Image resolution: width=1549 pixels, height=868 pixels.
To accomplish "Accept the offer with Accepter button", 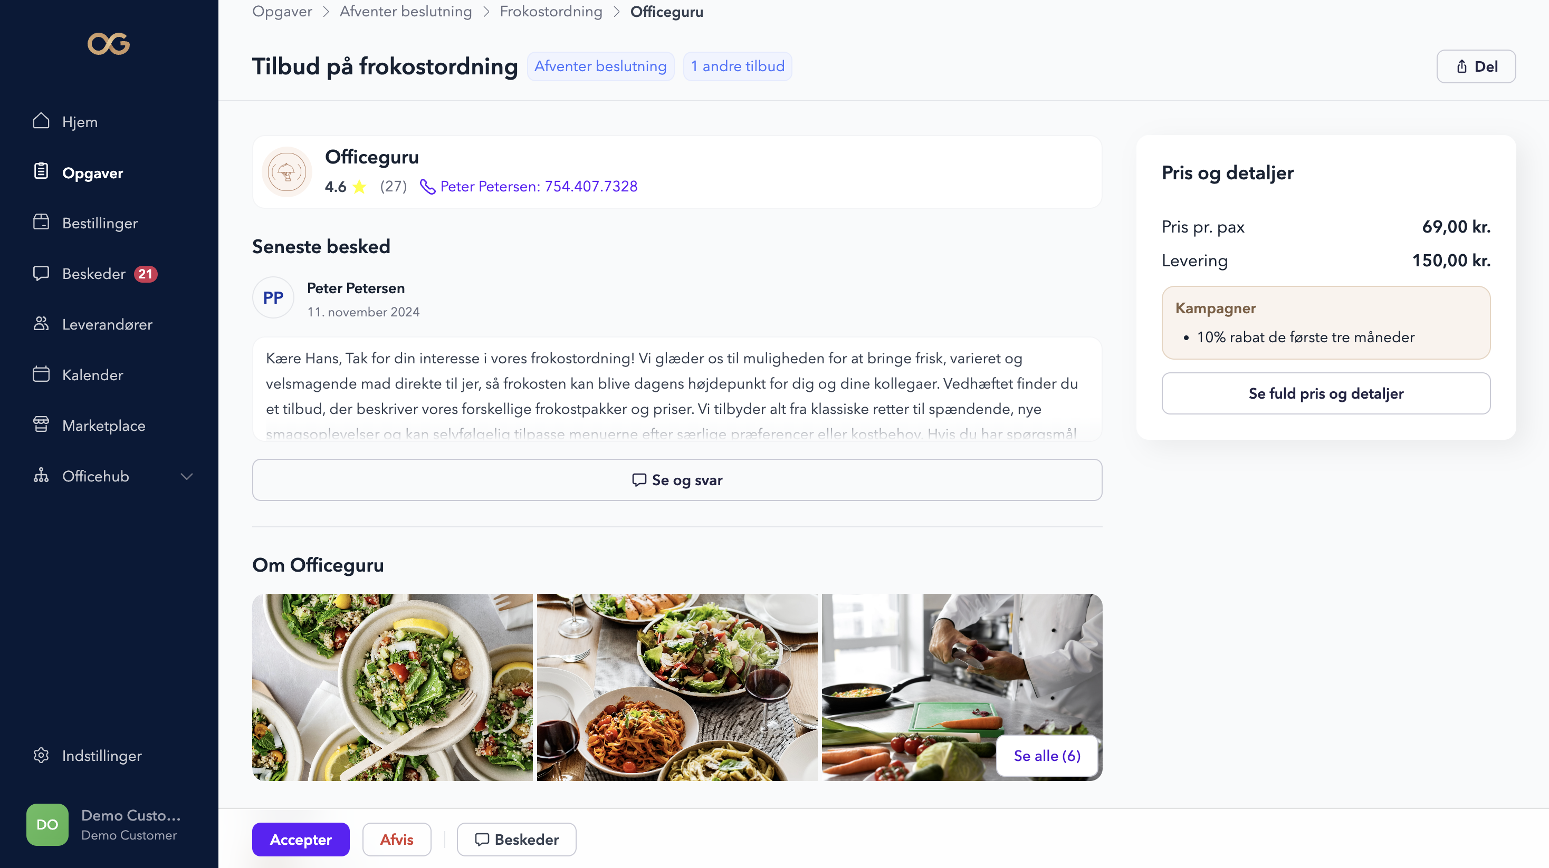I will point(301,839).
